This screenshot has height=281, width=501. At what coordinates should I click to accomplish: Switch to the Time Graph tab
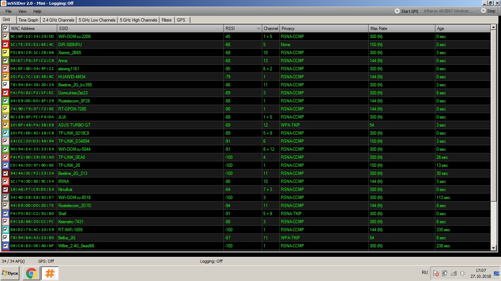pos(28,20)
